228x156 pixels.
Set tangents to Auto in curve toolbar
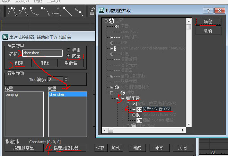[x=12, y=11]
